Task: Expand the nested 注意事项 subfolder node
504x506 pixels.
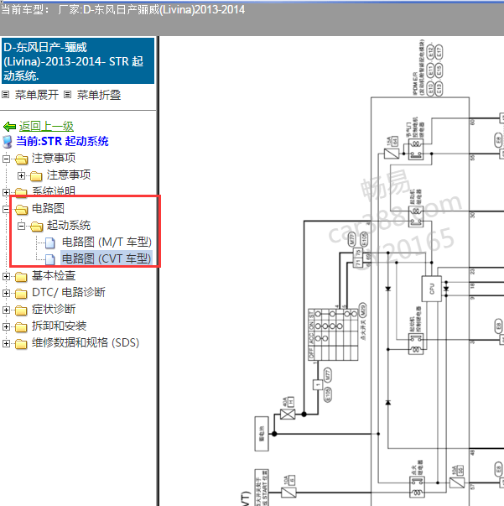Action: 21,175
